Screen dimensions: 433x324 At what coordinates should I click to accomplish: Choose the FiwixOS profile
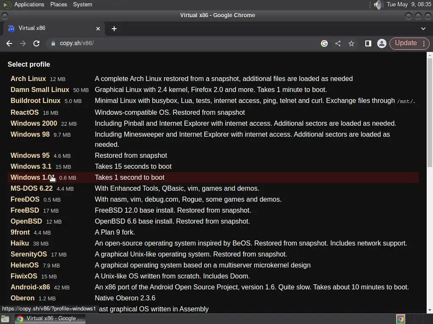tap(24, 276)
